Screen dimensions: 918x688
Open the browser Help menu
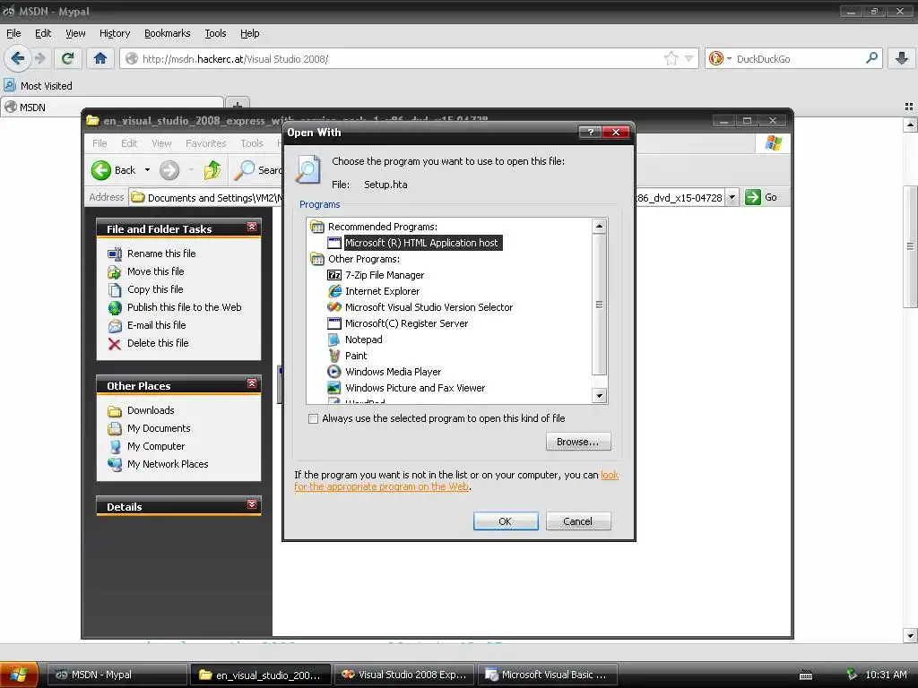click(249, 33)
